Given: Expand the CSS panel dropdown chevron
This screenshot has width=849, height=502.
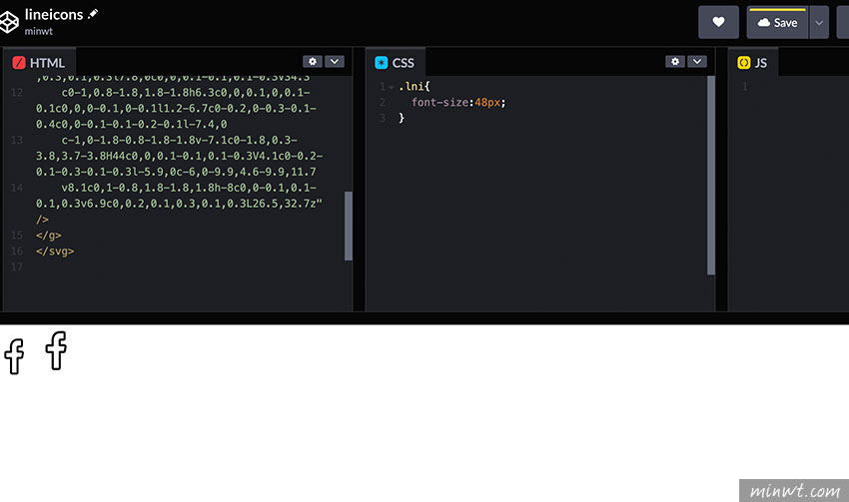Looking at the screenshot, I should (697, 62).
